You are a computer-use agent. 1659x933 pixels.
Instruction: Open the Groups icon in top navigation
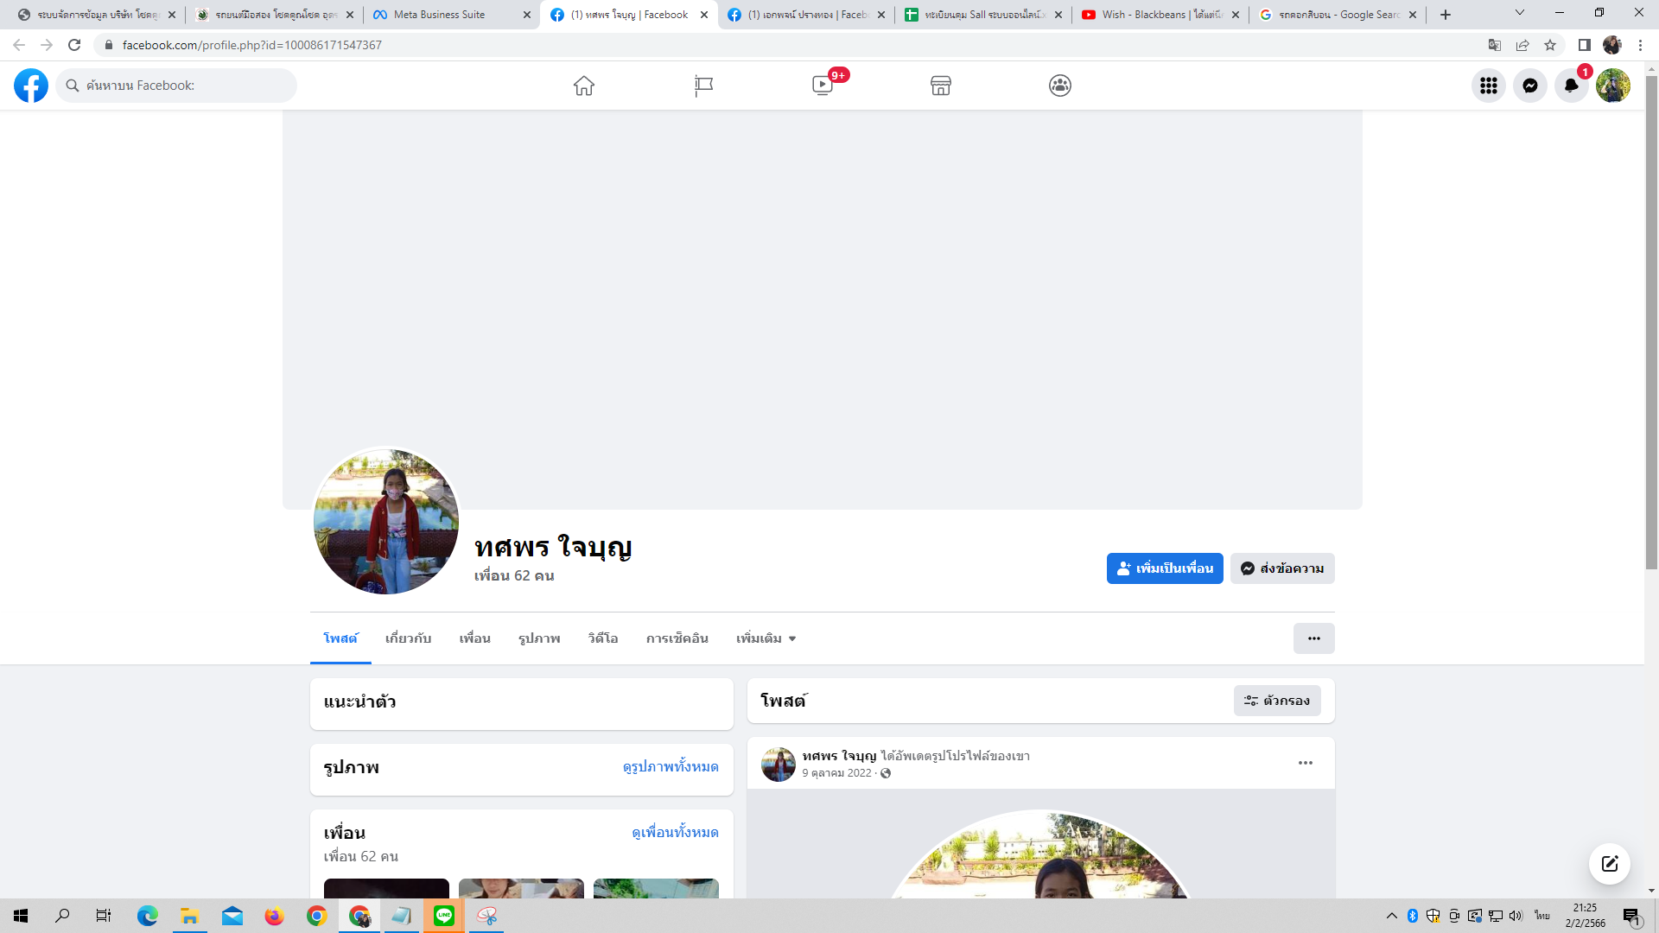click(x=1060, y=86)
